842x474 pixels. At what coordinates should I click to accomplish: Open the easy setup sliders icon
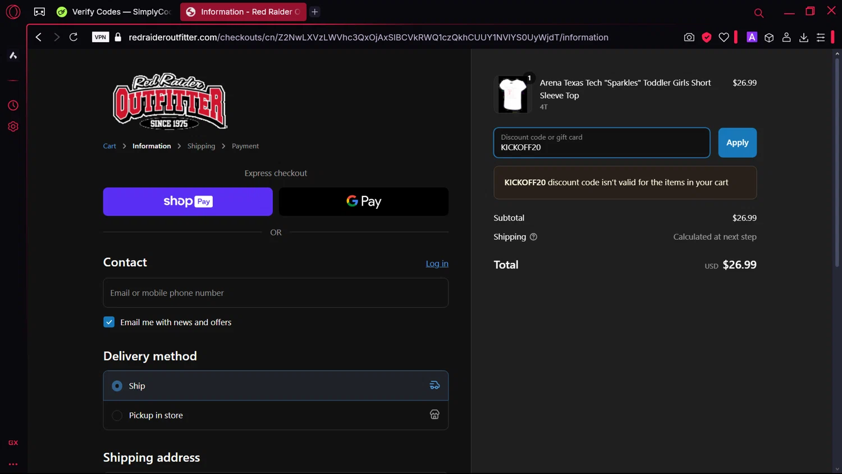click(x=821, y=37)
